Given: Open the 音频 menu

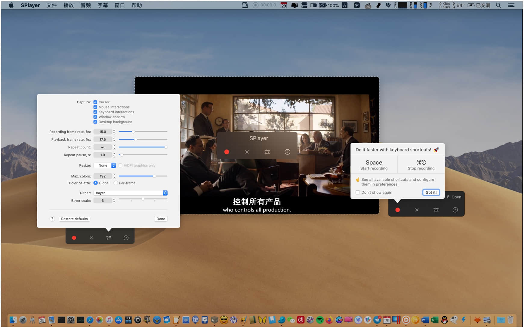Looking at the screenshot, I should pos(86,5).
